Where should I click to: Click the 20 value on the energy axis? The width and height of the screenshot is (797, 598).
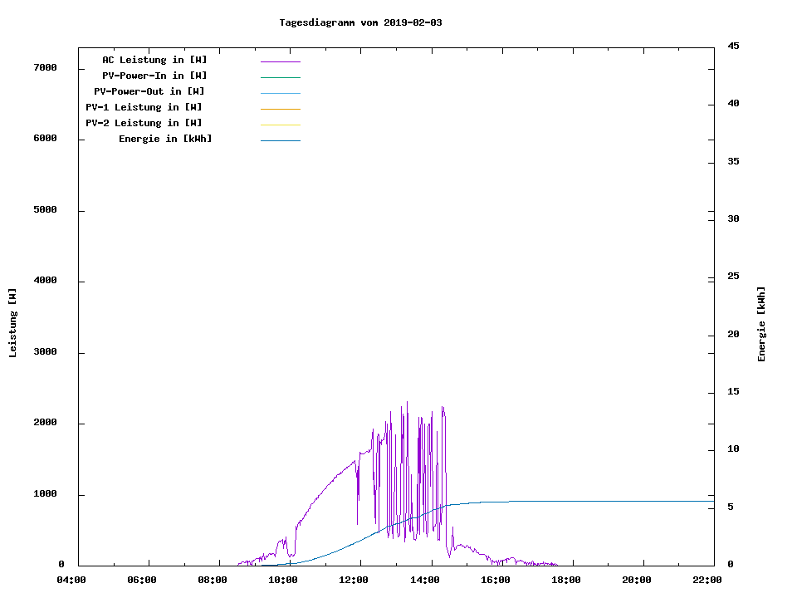coord(733,335)
